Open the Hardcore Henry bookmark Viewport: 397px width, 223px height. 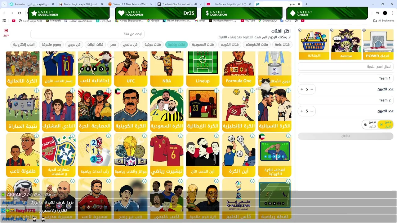click(x=223, y=21)
